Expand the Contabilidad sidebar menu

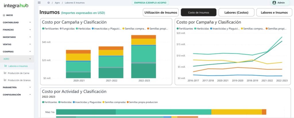pos(17,22)
